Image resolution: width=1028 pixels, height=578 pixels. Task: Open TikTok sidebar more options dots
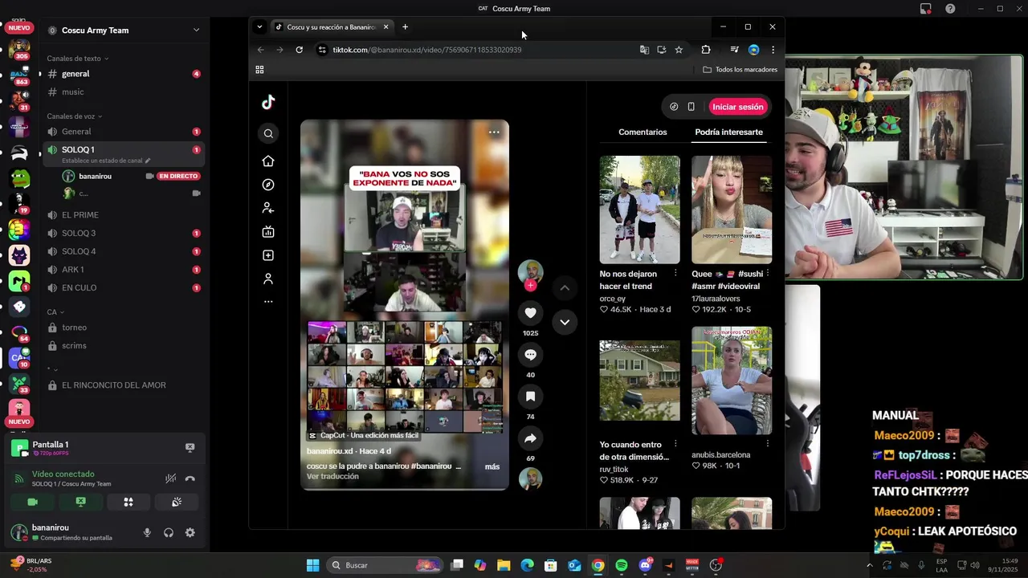268,302
